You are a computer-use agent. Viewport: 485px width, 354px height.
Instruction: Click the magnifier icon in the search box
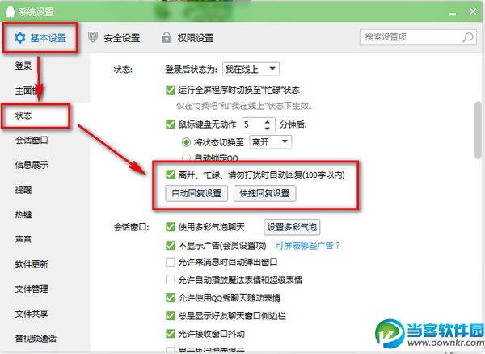[x=468, y=37]
